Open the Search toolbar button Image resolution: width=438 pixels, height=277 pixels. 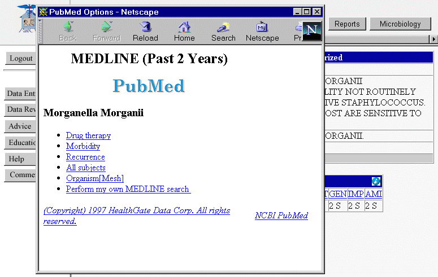(223, 31)
